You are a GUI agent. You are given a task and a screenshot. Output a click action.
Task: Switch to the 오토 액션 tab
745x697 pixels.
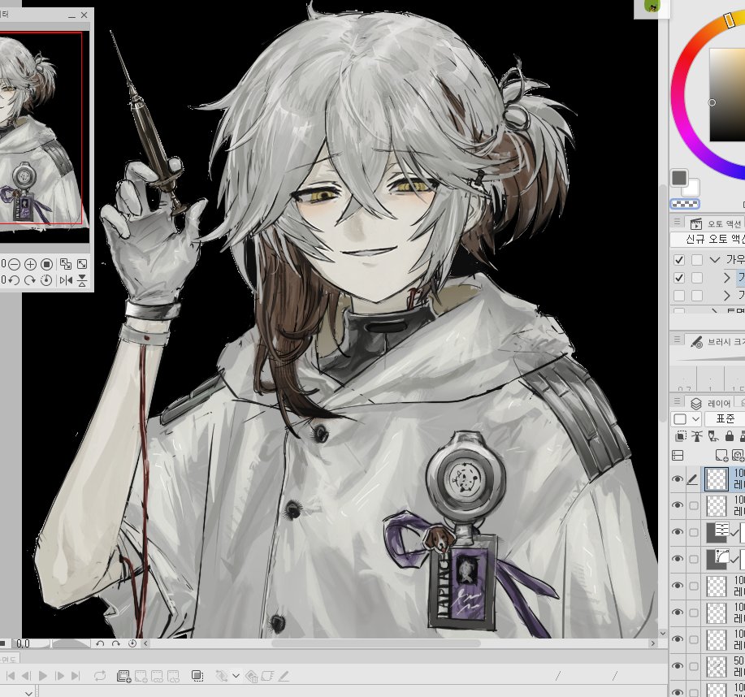(717, 223)
